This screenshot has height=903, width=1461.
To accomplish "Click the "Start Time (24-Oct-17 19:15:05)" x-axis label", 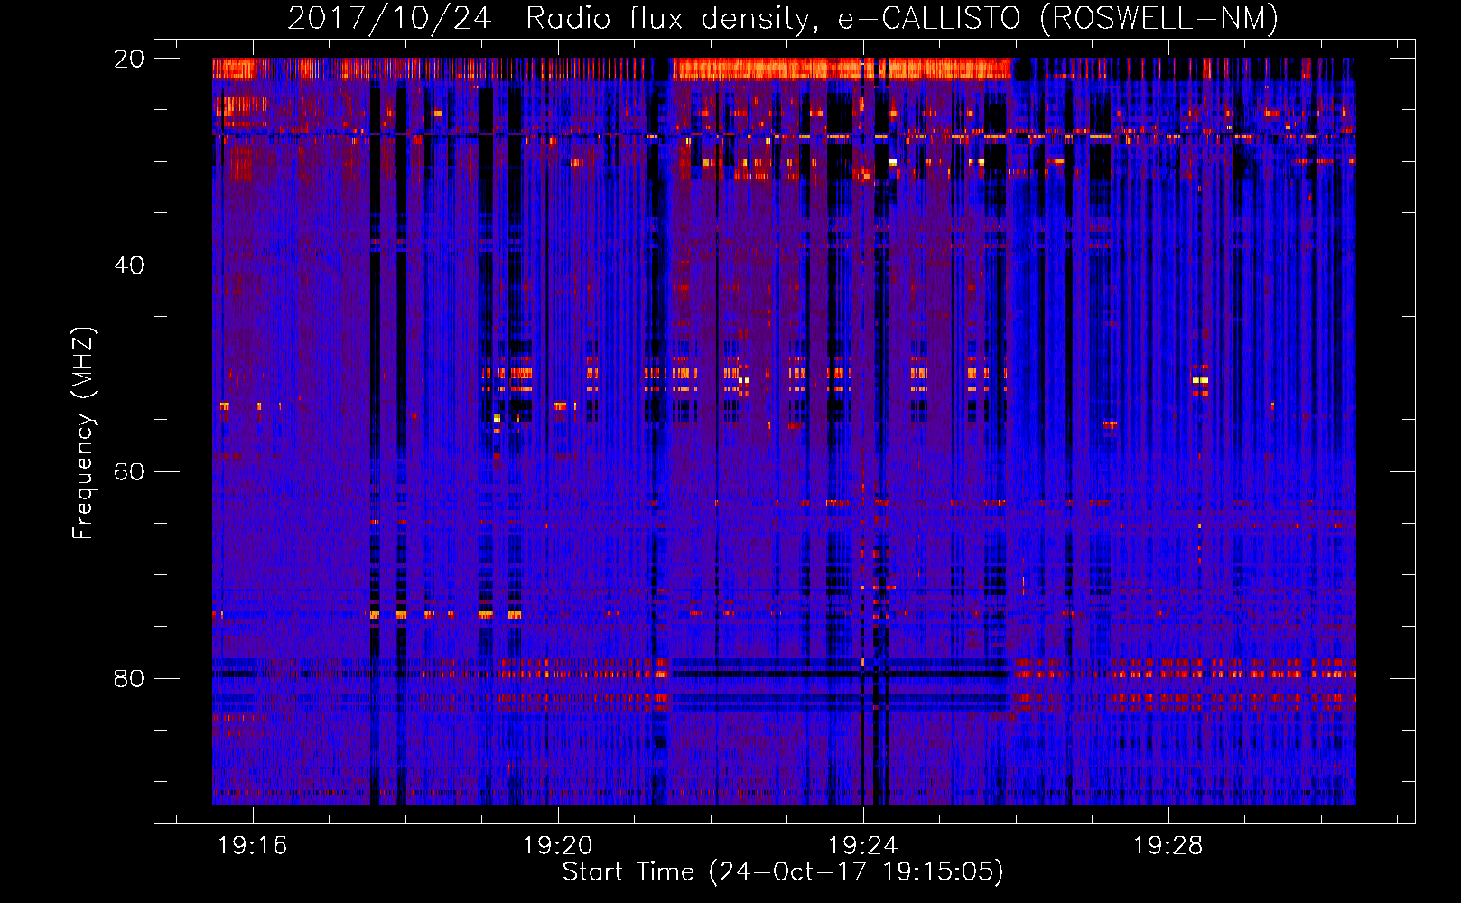I will point(783,872).
